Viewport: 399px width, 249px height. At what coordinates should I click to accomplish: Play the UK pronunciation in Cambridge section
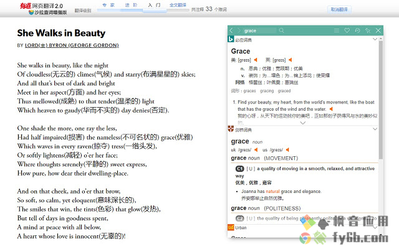pos(256,149)
